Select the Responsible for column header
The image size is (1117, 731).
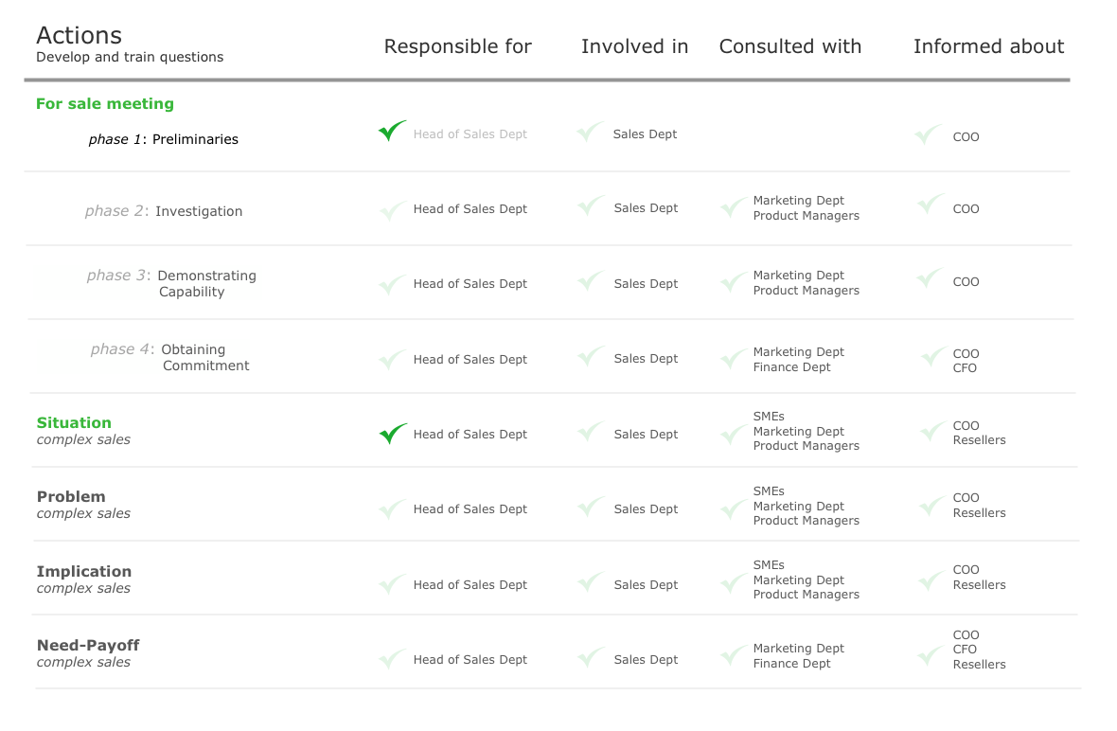coord(458,46)
